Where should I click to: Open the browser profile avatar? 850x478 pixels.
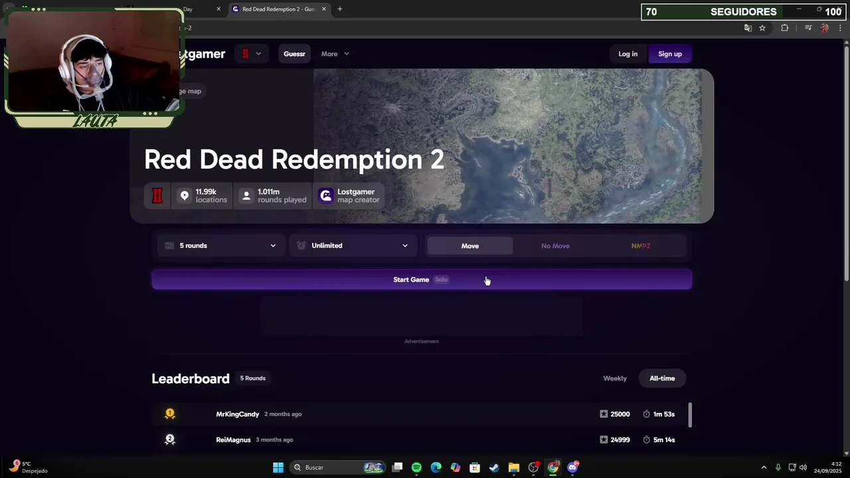click(825, 28)
